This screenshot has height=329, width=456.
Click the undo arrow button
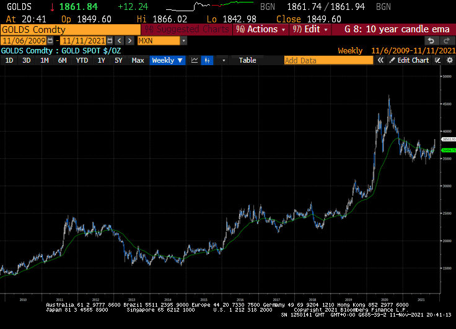pos(431,41)
